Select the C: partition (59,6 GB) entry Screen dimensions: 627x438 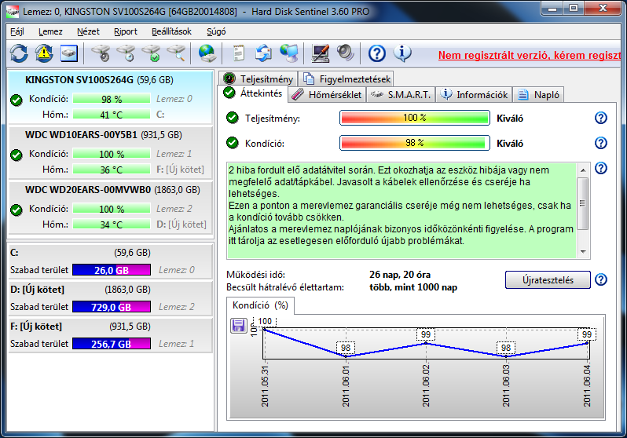(110, 261)
